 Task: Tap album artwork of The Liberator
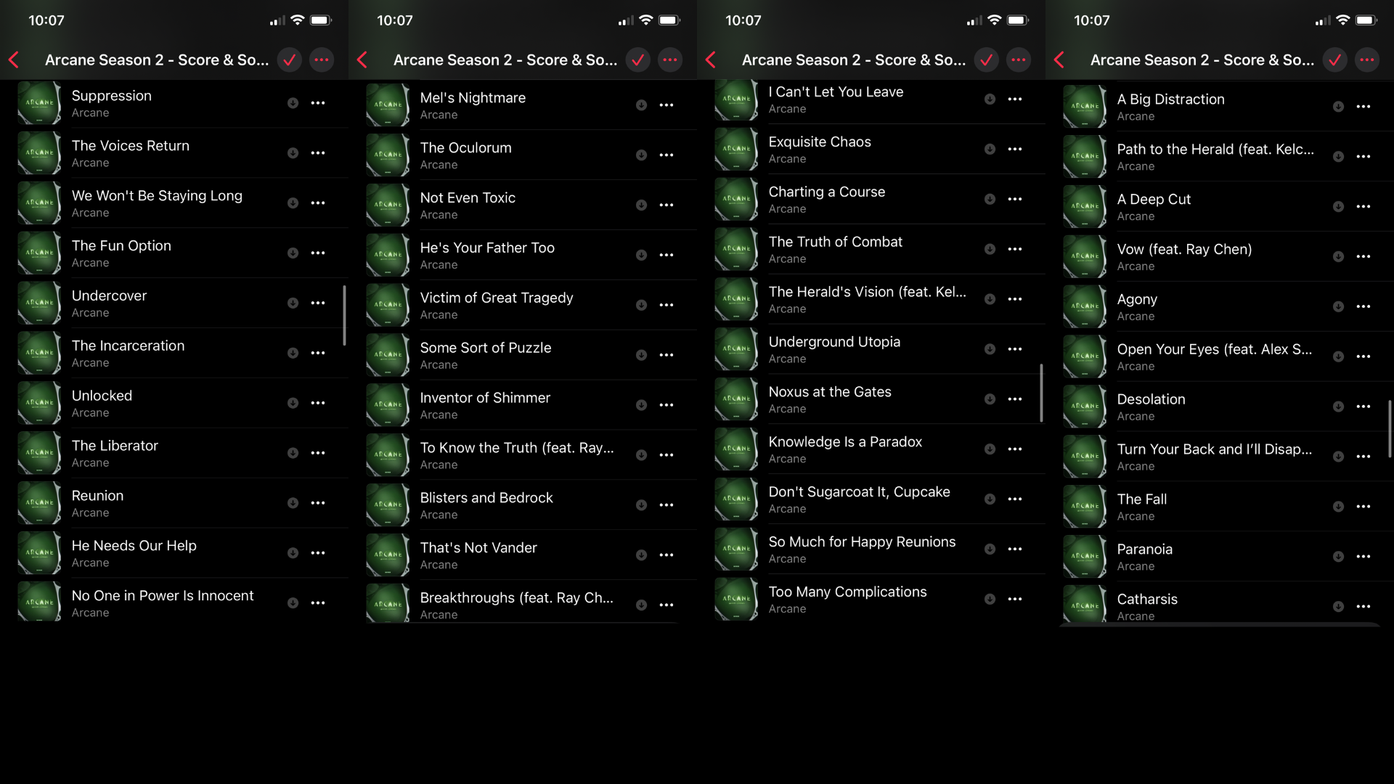click(x=39, y=453)
